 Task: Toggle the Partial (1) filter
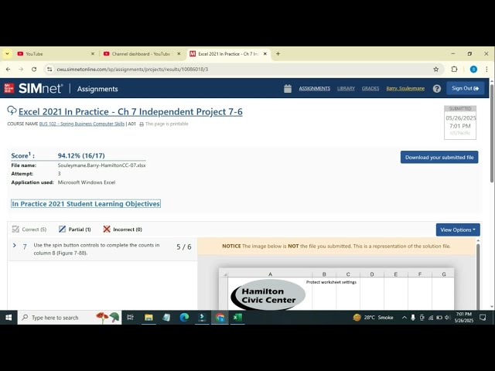75,230
